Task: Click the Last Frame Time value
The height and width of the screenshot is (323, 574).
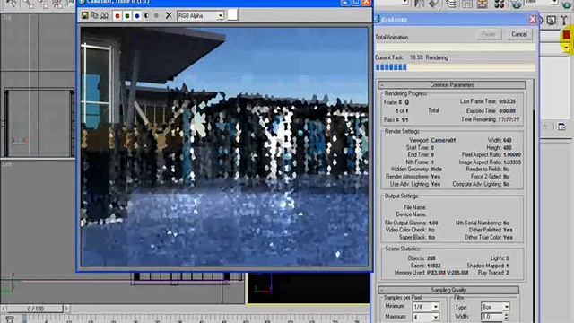Action: [x=507, y=101]
